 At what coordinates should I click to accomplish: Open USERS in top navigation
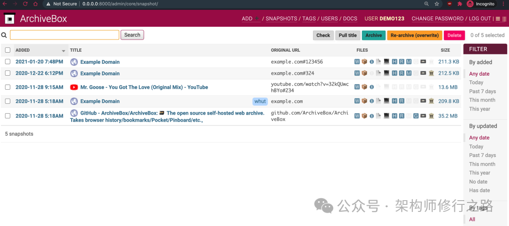click(329, 19)
